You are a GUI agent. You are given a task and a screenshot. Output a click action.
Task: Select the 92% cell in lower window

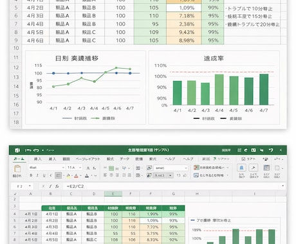pos(174,240)
